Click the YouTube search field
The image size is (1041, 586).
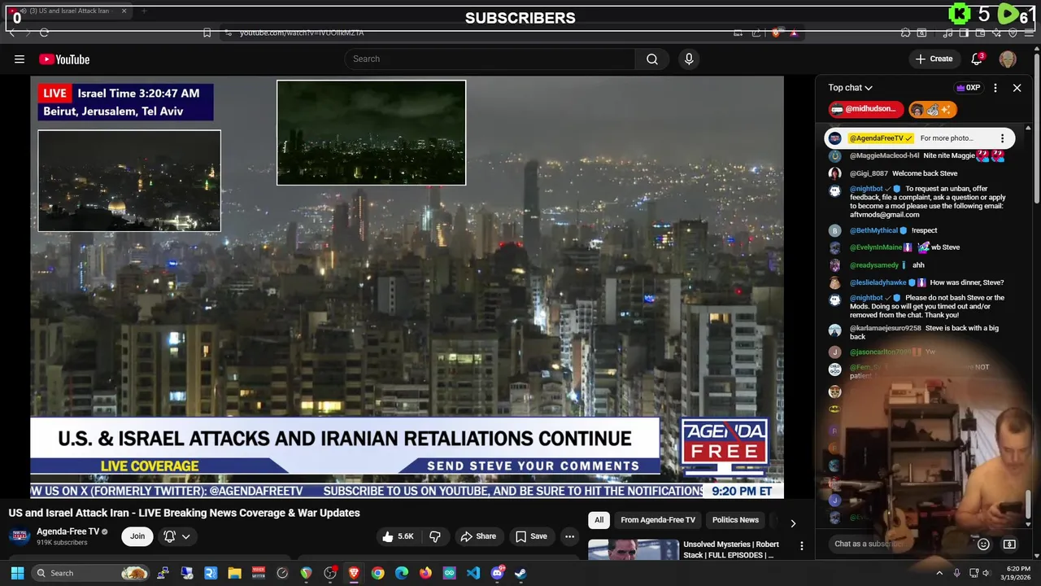click(x=490, y=59)
